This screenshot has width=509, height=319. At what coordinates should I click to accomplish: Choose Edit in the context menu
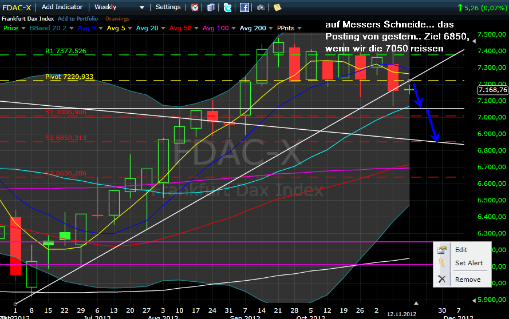[x=462, y=250]
